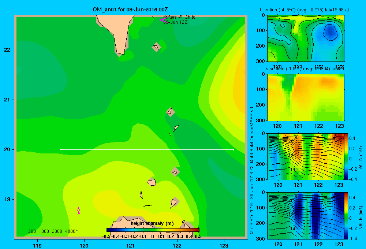Click the left endpoint of the white transect line
Viewport: 366px width, 249px height.
61,149
